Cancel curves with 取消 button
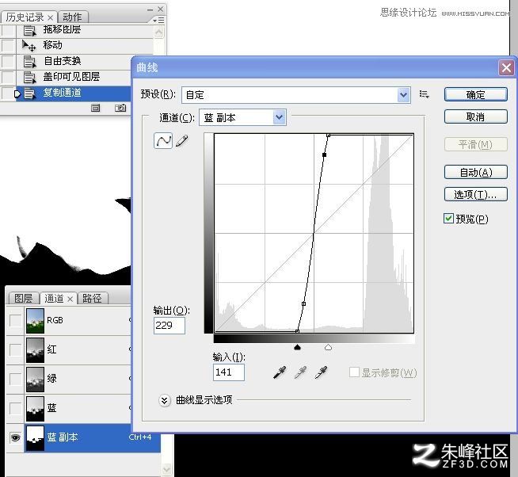Image resolution: width=518 pixels, height=477 pixels. [x=476, y=116]
